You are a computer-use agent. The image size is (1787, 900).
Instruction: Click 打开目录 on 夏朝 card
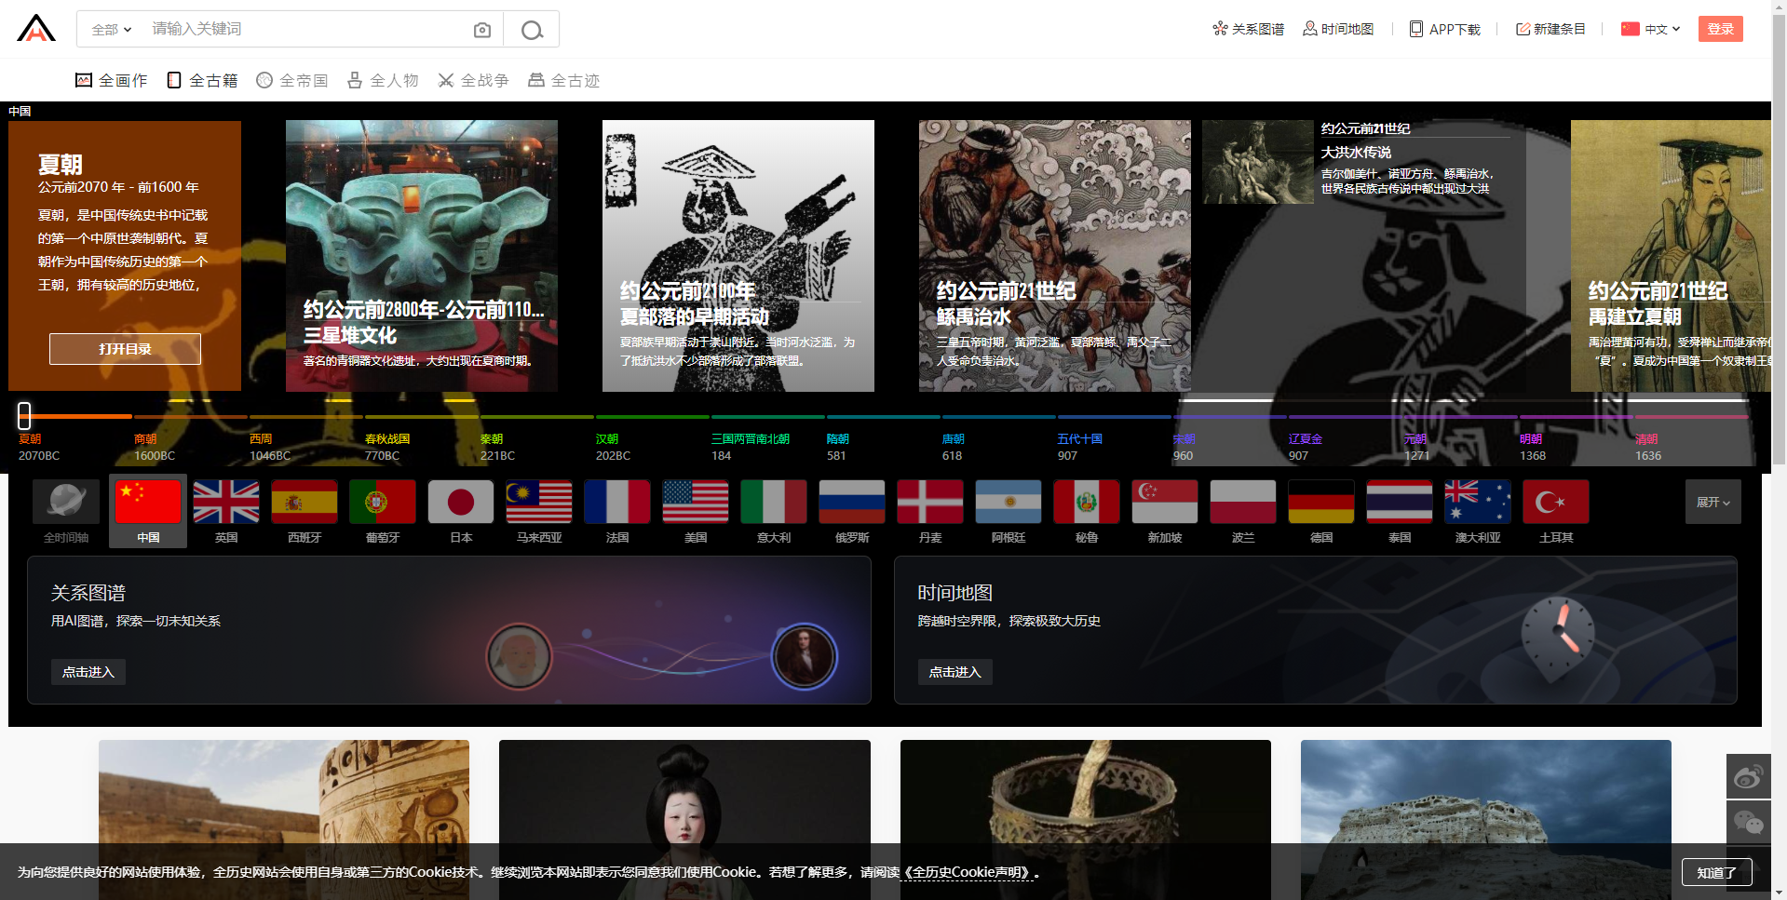click(125, 349)
